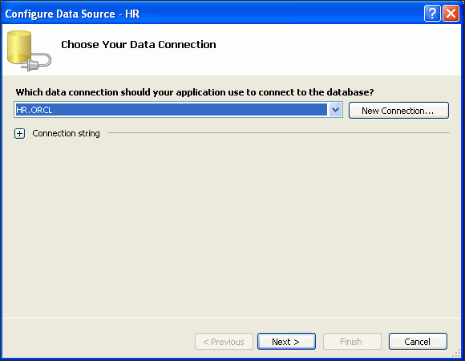
Task: Go to next step with Next >
Action: tap(286, 342)
